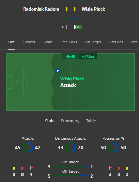Click Radomiak Radom's corner flag icon
This screenshot has width=139, height=182.
[32, 168]
